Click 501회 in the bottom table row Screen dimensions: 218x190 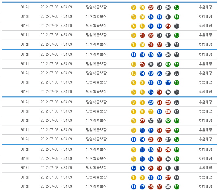pyautogui.click(x=25, y=186)
